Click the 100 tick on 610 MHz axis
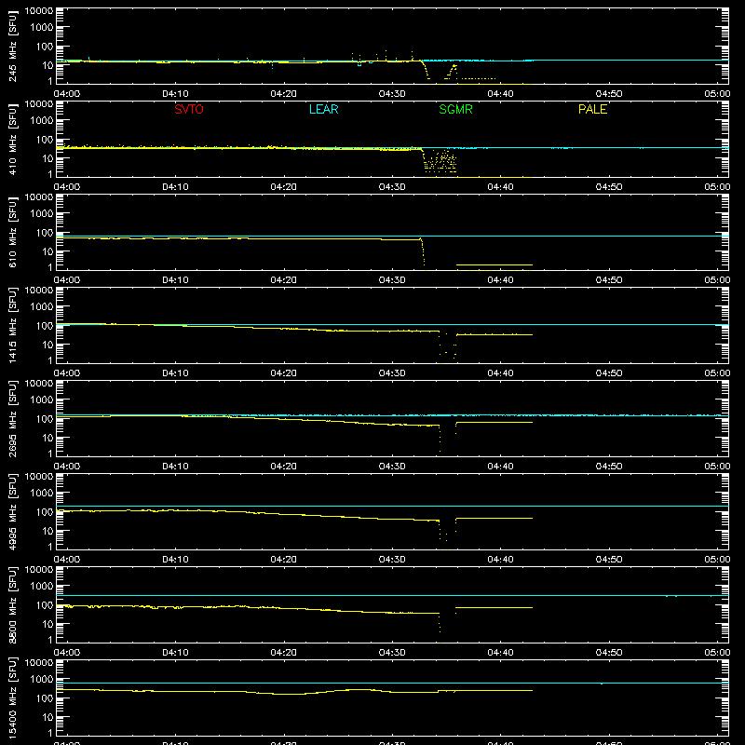745x745 pixels. point(45,233)
